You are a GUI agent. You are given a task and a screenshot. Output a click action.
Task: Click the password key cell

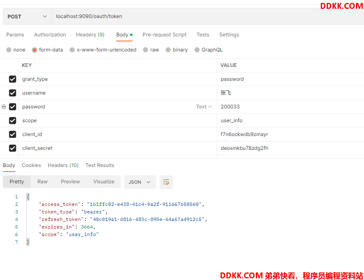point(117,107)
